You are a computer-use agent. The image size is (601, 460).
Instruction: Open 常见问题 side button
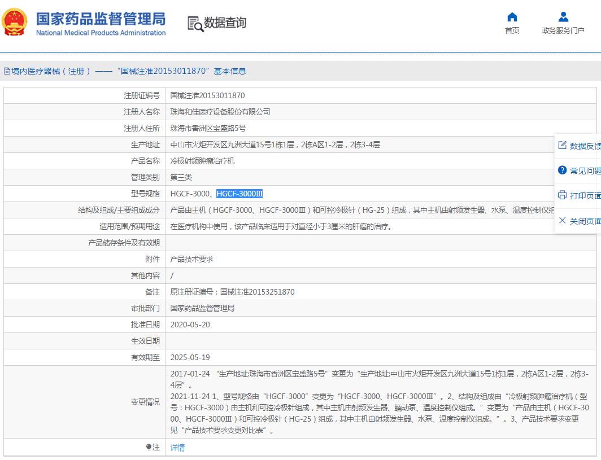(x=578, y=171)
